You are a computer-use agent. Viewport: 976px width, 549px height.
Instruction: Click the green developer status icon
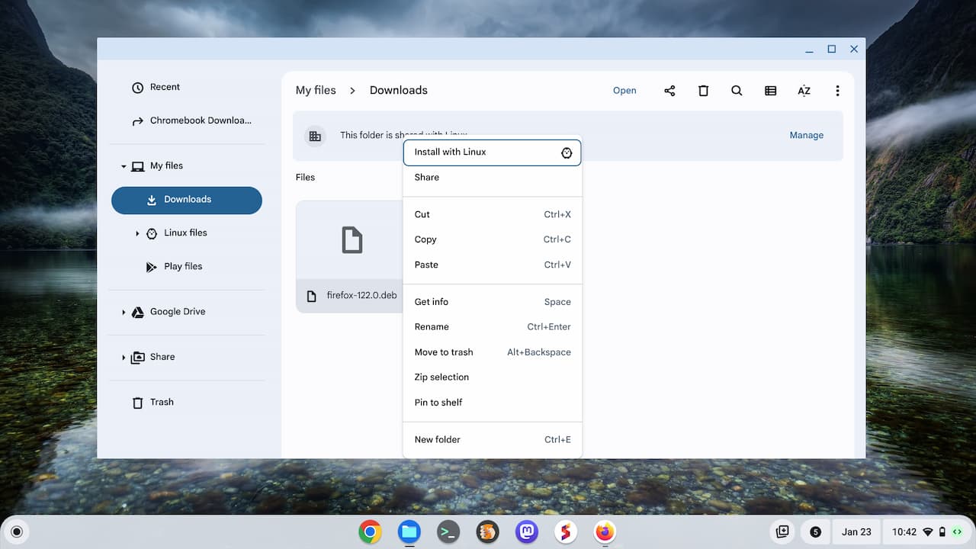(957, 531)
